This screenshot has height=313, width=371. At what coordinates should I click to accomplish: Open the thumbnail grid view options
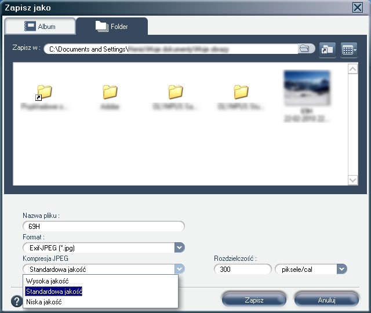(348, 49)
